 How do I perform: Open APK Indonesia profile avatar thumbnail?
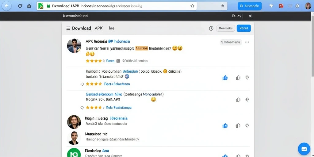click(74, 46)
